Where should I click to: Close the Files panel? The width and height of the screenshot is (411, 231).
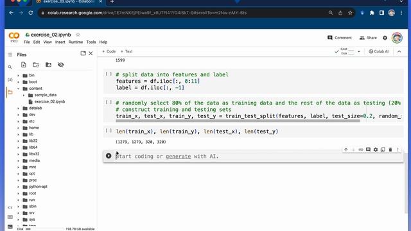[91, 53]
